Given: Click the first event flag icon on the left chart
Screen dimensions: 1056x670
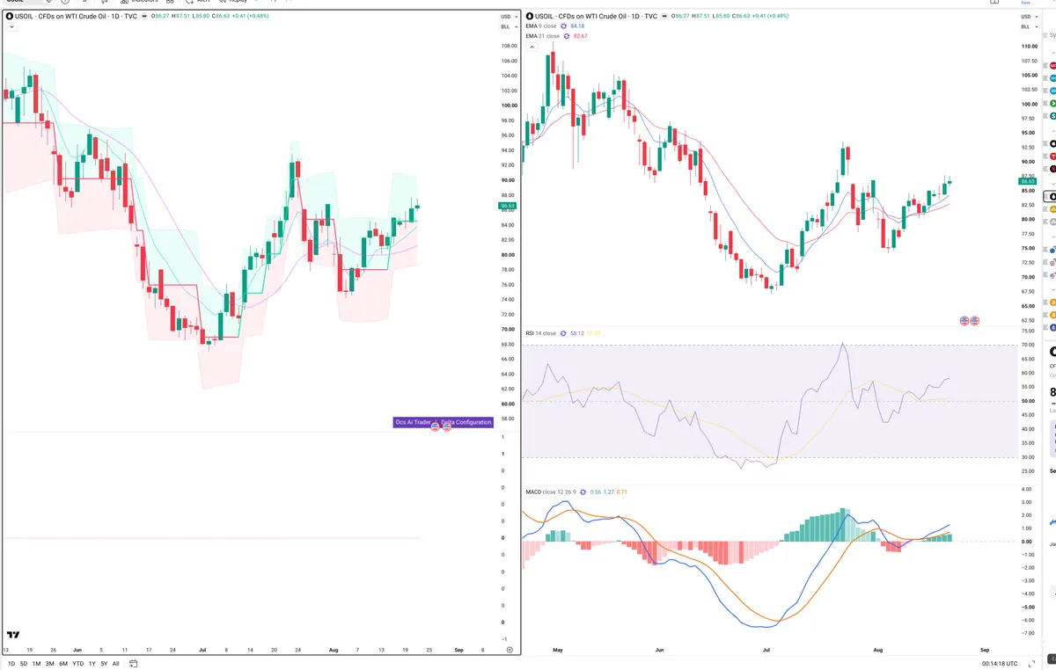Looking at the screenshot, I should (x=436, y=425).
